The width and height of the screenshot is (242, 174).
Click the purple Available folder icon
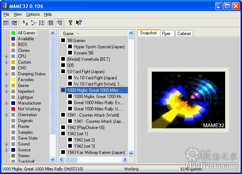pos(13,39)
